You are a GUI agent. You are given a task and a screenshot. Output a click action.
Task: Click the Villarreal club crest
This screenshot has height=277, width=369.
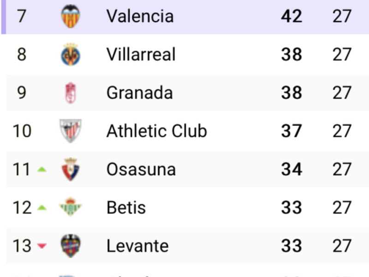tap(71, 54)
